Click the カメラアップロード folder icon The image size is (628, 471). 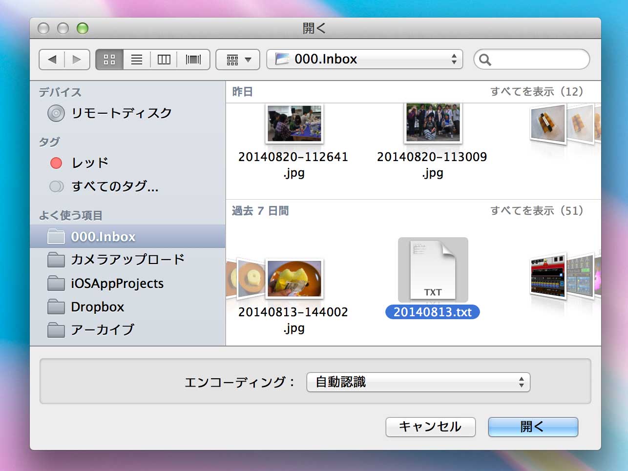tap(56, 260)
